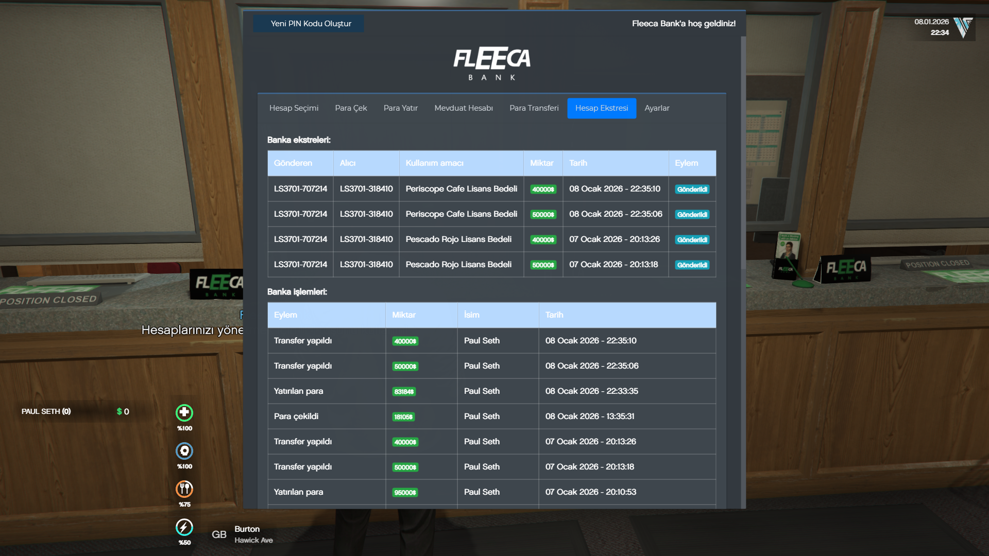Click the GB compass direction indicator
This screenshot has height=556, width=989.
point(219,534)
